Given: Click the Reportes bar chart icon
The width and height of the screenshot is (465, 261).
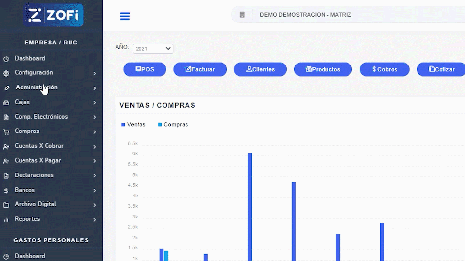Looking at the screenshot, I should click(x=6, y=219).
